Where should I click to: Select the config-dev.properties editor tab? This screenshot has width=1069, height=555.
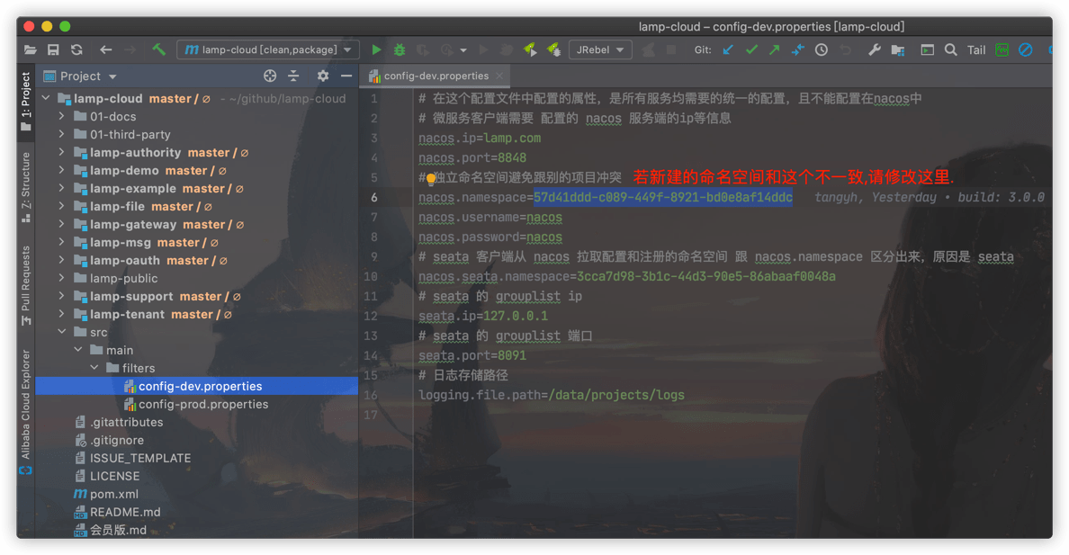click(436, 76)
